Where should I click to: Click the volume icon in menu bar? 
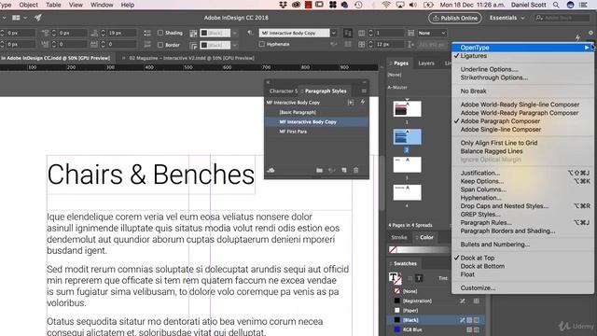(413, 5)
